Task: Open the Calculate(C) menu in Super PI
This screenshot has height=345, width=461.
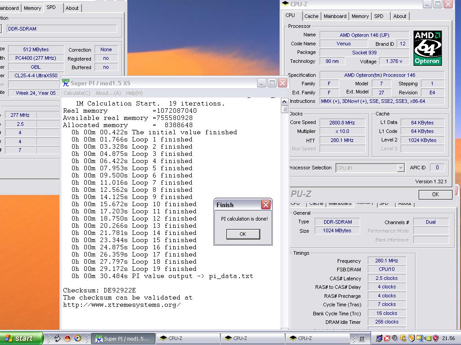Action: (77, 93)
